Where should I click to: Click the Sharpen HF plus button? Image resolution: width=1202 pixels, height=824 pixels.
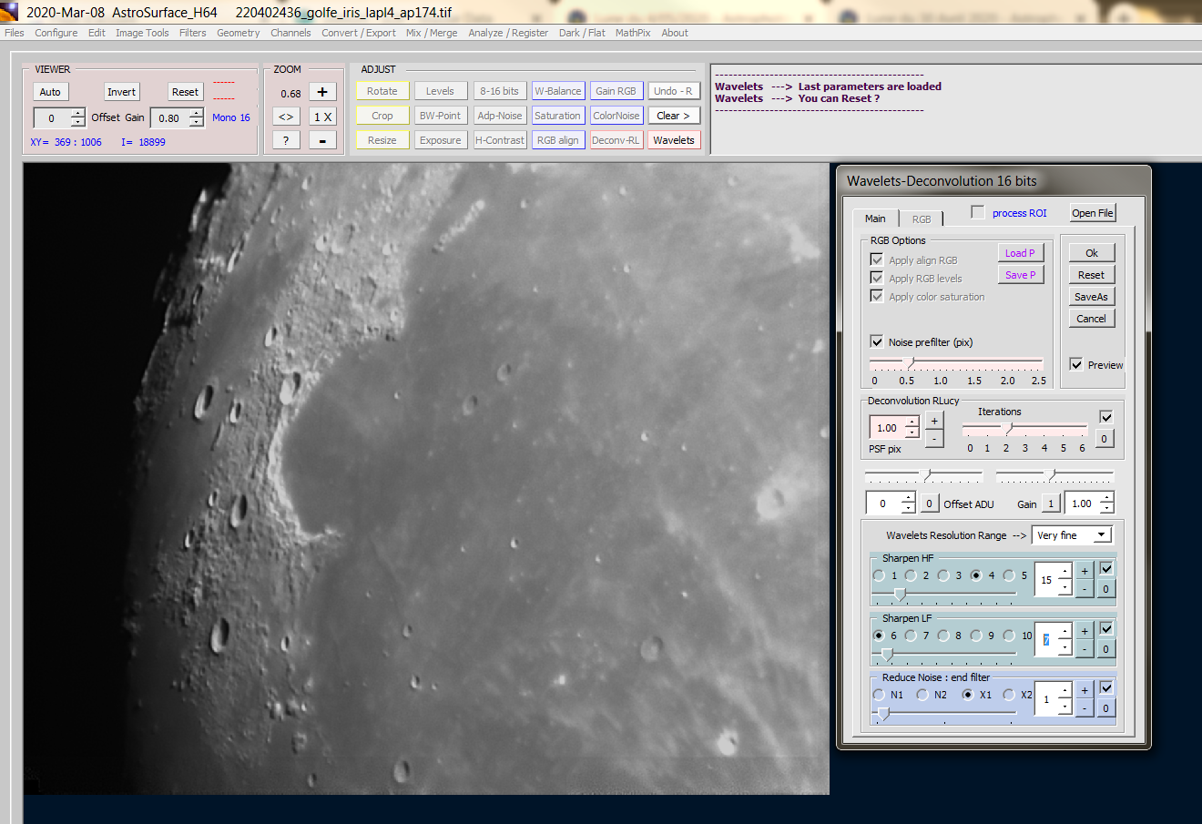(1085, 571)
